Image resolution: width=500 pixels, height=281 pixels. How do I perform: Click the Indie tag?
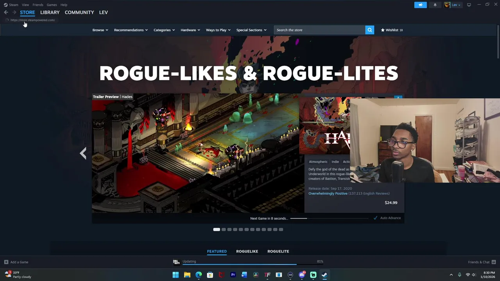click(x=335, y=162)
